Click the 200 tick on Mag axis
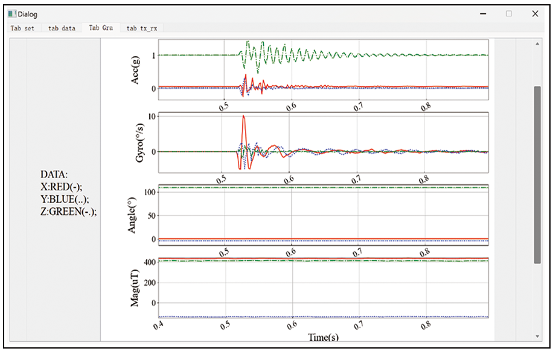This screenshot has height=357, width=556. 150,283
